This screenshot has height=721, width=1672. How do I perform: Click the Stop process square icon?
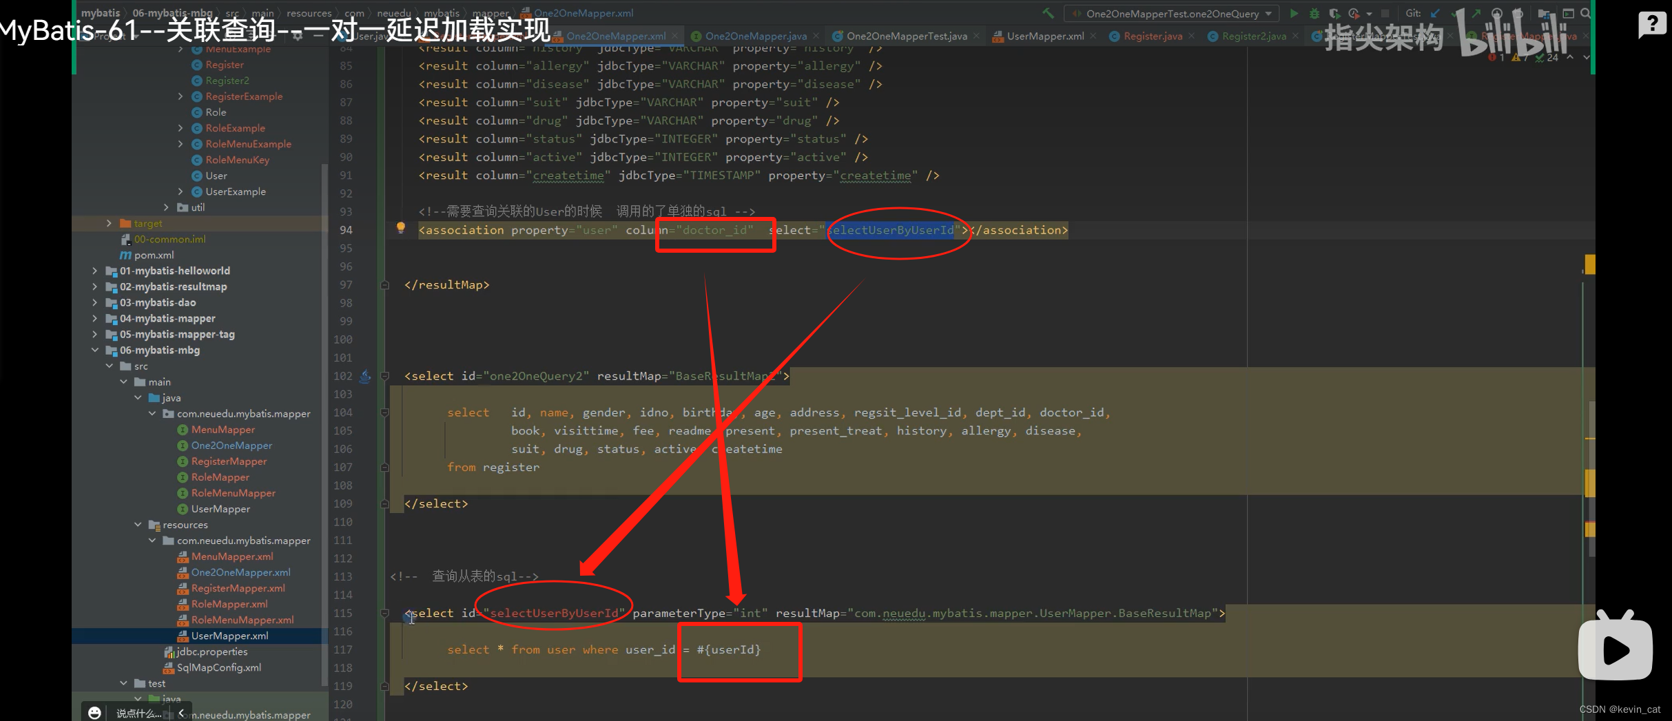[x=1385, y=13]
